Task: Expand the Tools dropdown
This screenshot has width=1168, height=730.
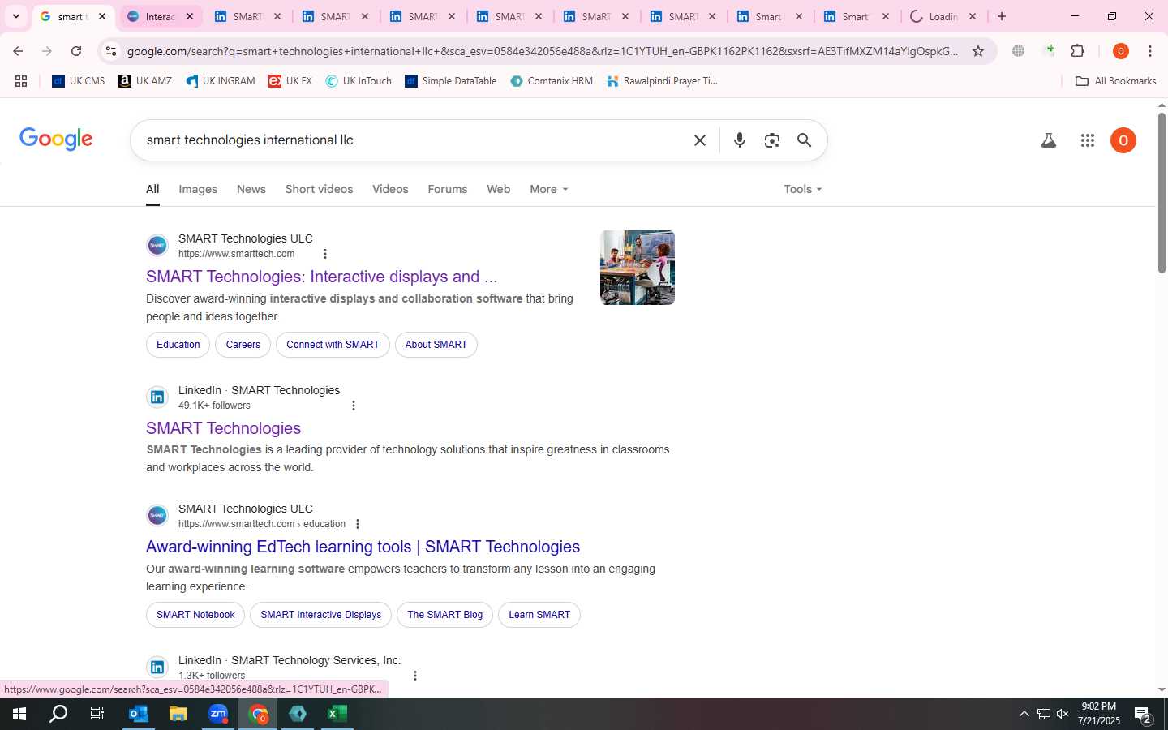Action: [x=803, y=189]
